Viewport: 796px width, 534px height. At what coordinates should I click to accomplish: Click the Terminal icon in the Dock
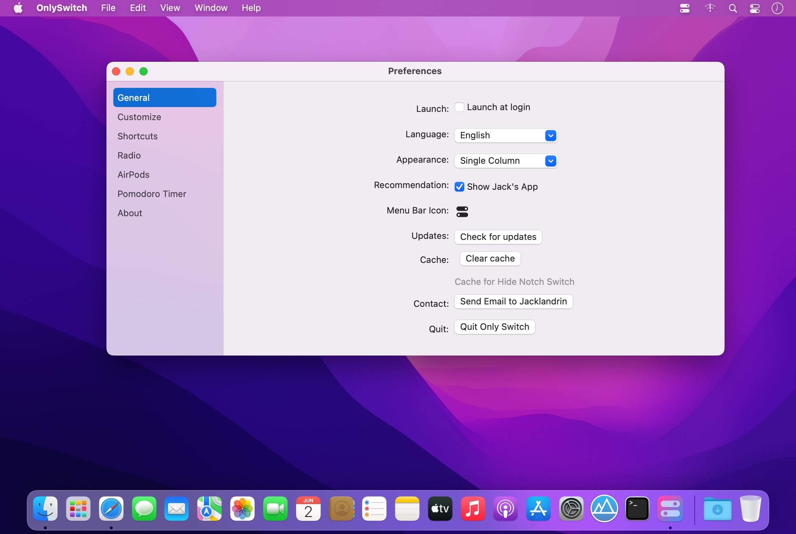(637, 509)
